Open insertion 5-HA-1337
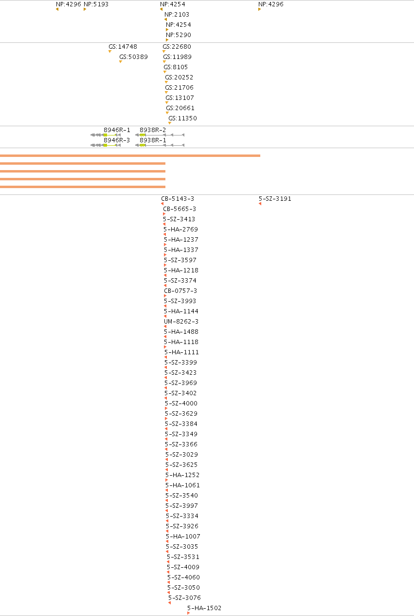 point(181,250)
